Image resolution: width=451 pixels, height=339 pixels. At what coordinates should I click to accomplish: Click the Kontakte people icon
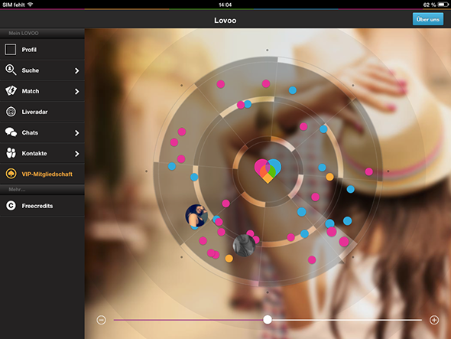pos(11,153)
